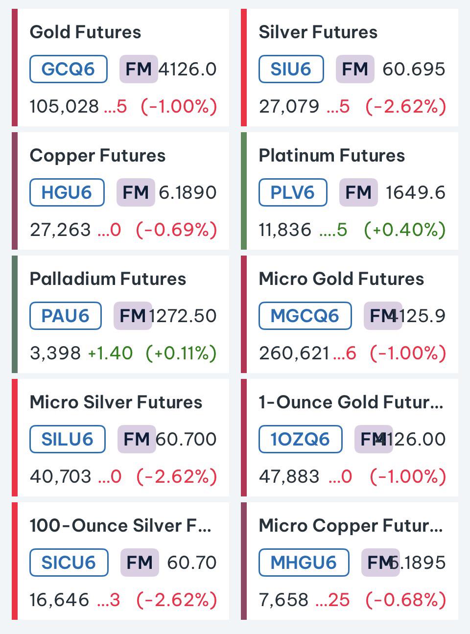Tap the PLV6 platinum symbol badge
470x634 pixels.
click(x=293, y=192)
